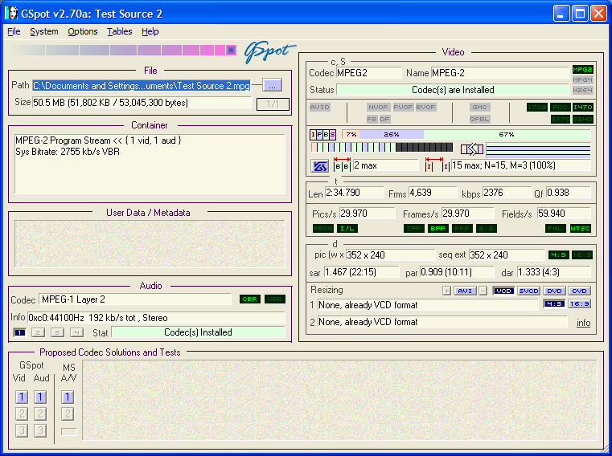Click the video Codec field showing MPEG2

tap(368, 73)
